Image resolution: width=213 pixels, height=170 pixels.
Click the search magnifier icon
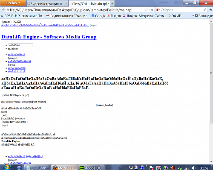[205, 10]
